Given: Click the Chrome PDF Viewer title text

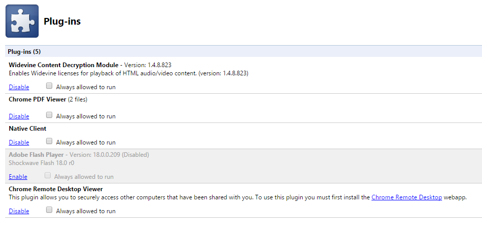Looking at the screenshot, I should click(37, 99).
